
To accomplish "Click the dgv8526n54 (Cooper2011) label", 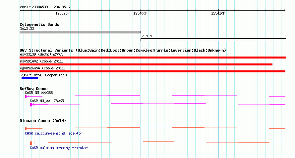I will (43, 68).
